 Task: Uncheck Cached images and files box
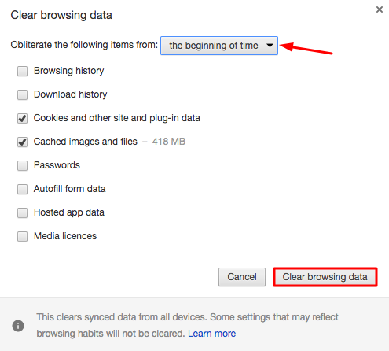coord(22,142)
